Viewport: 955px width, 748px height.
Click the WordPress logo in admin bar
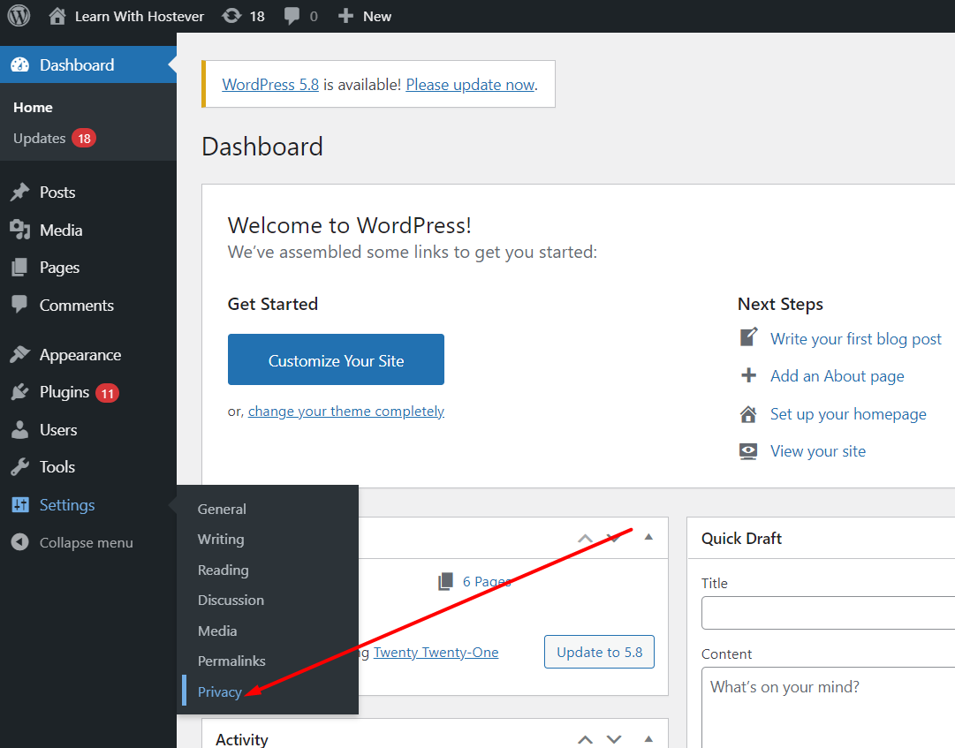pyautogui.click(x=19, y=16)
